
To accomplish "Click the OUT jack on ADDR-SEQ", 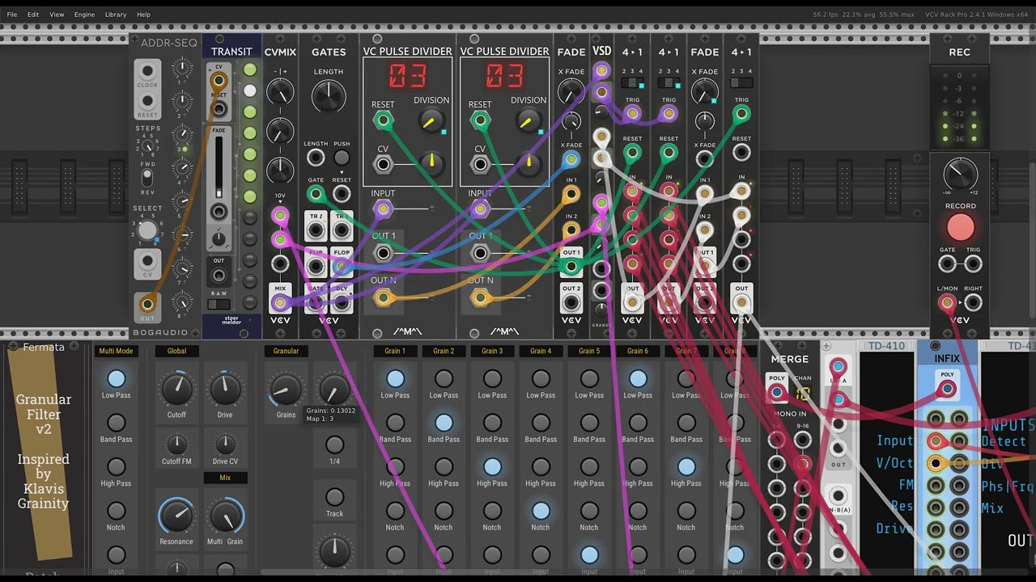I will pos(147,304).
